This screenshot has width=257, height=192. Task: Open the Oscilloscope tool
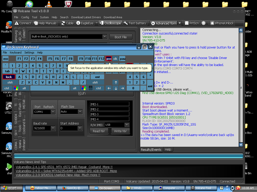pos(110,23)
